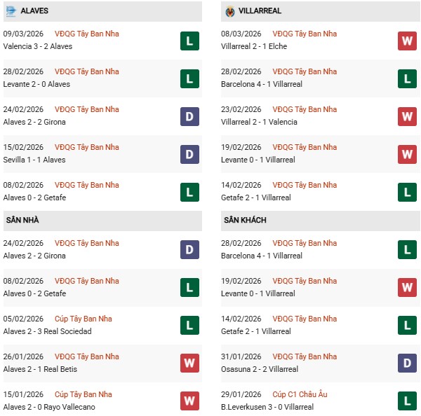Click the D badge for Sevilla 1-1 Alaves
Image resolution: width=421 pixels, height=416 pixels.
(189, 153)
